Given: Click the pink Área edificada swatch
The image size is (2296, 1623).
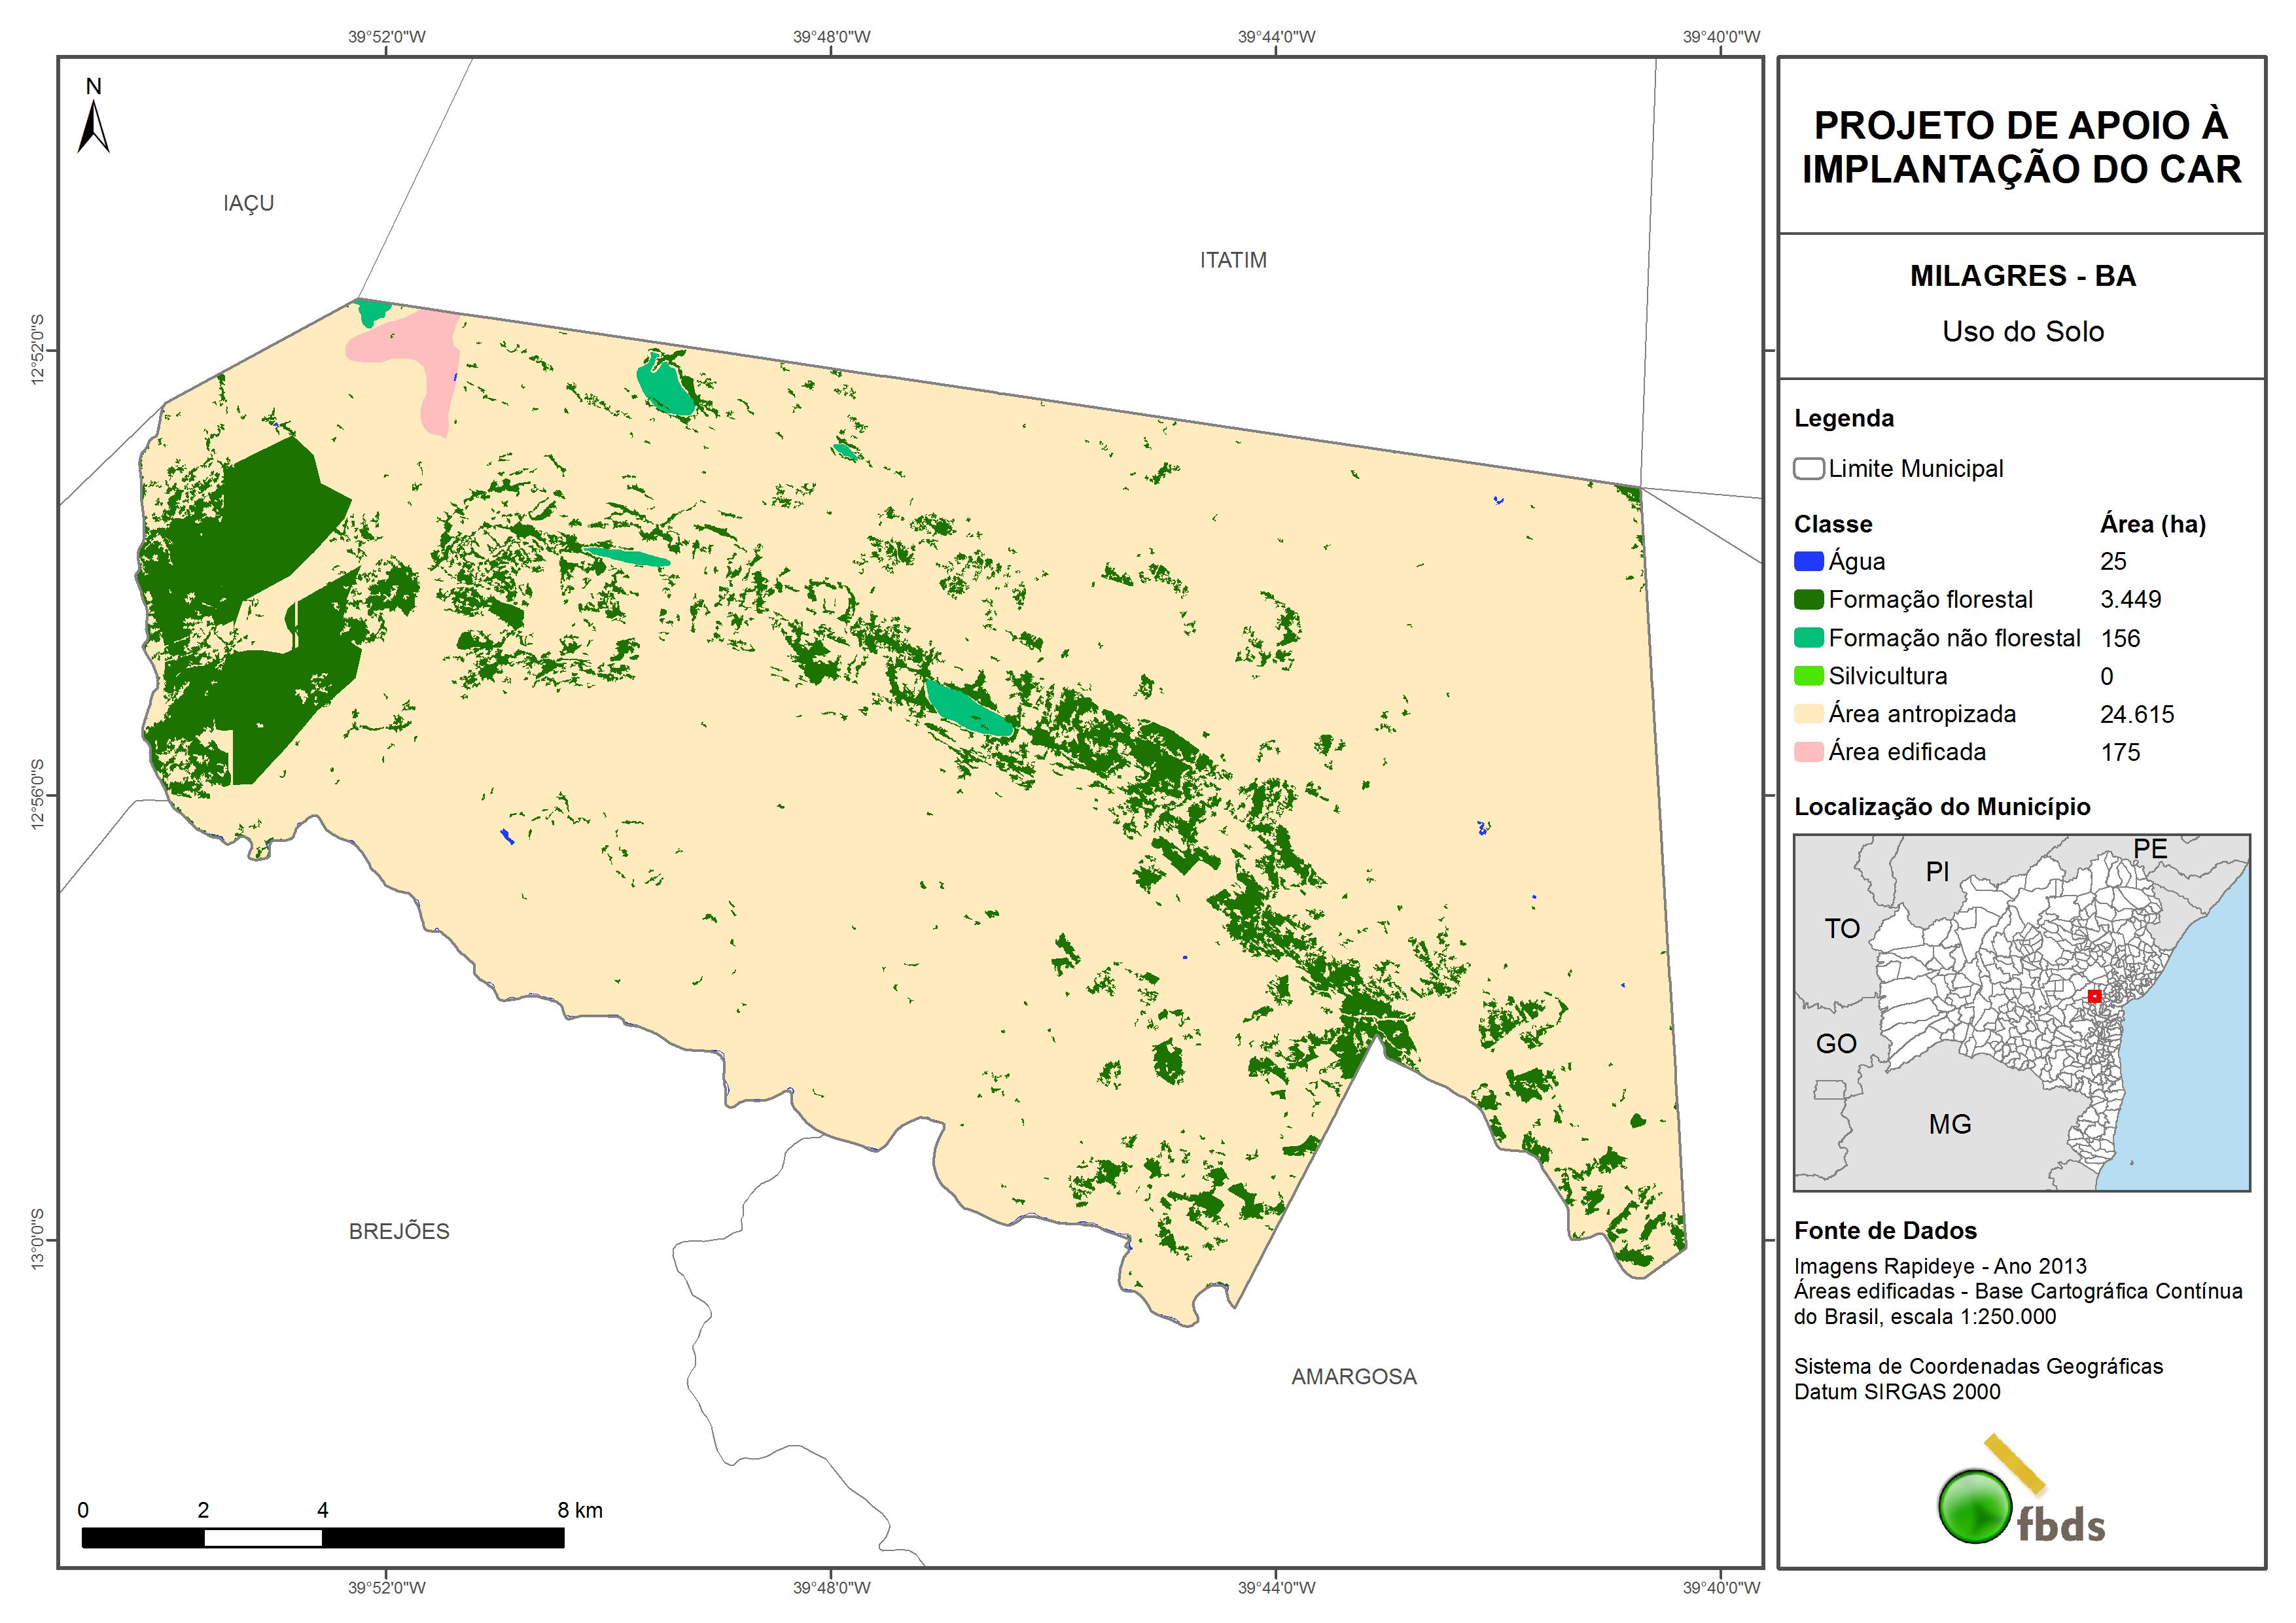Looking at the screenshot, I should [x=1808, y=752].
